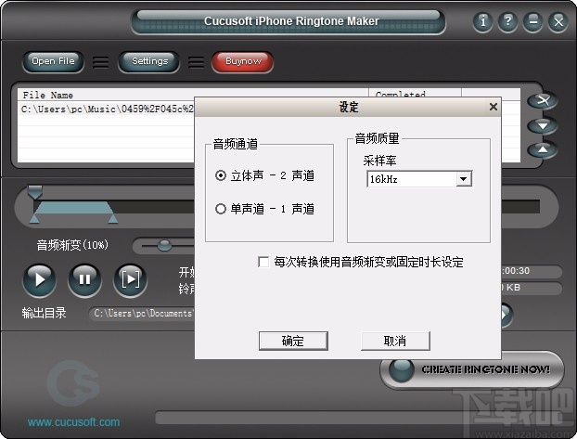Open help via question mark icon

pyautogui.click(x=507, y=21)
